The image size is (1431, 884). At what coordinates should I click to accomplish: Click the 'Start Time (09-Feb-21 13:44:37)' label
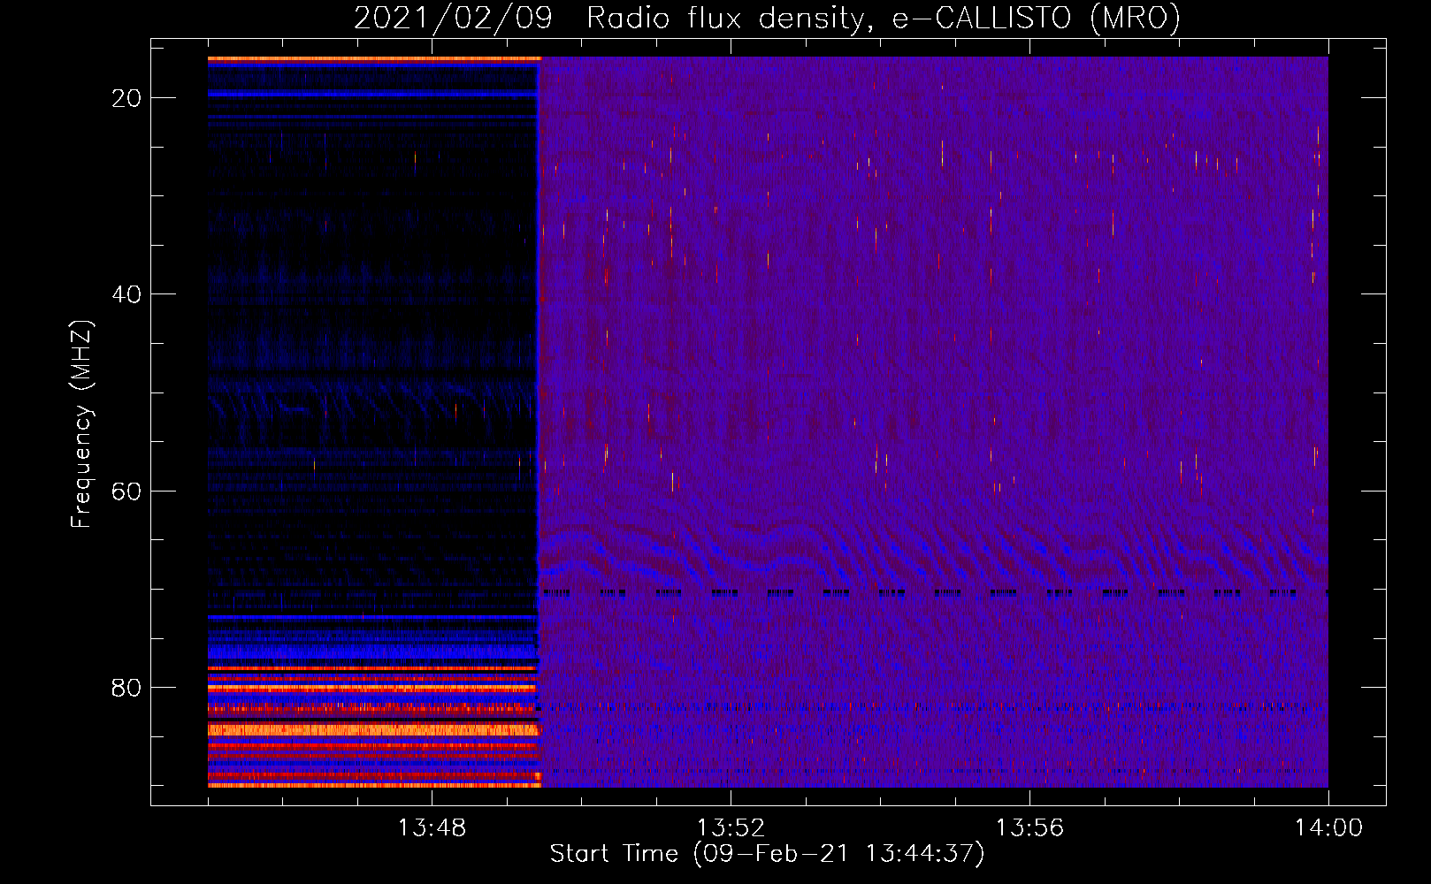[767, 854]
